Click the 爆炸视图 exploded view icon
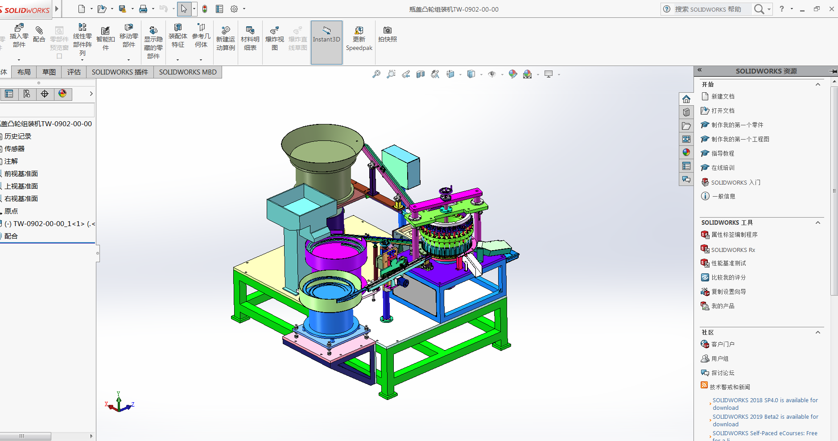This screenshot has height=441, width=838. 275,38
